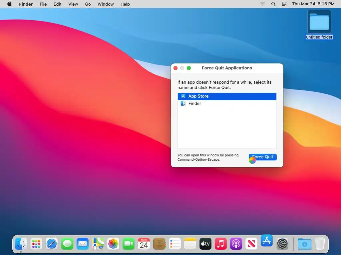Click date and time in menu bar
Viewport: 341px width, 255px height.
[313, 4]
